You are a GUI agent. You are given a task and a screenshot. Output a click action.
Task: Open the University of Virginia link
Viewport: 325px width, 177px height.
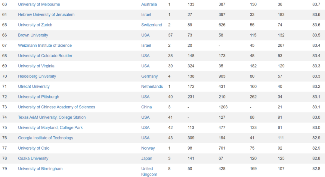click(x=36, y=66)
